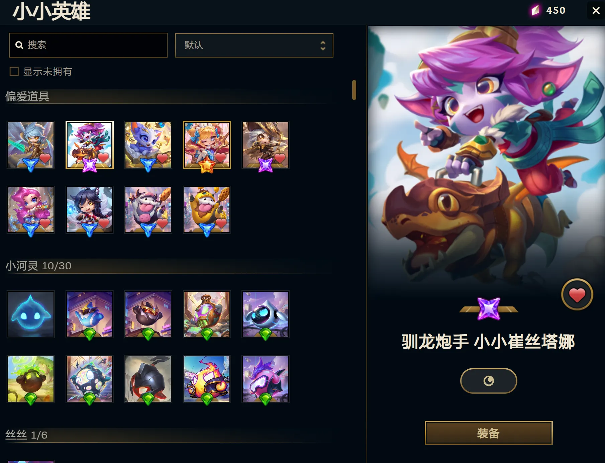
Task: Open the 默认 sort dropdown
Action: pyautogui.click(x=254, y=45)
